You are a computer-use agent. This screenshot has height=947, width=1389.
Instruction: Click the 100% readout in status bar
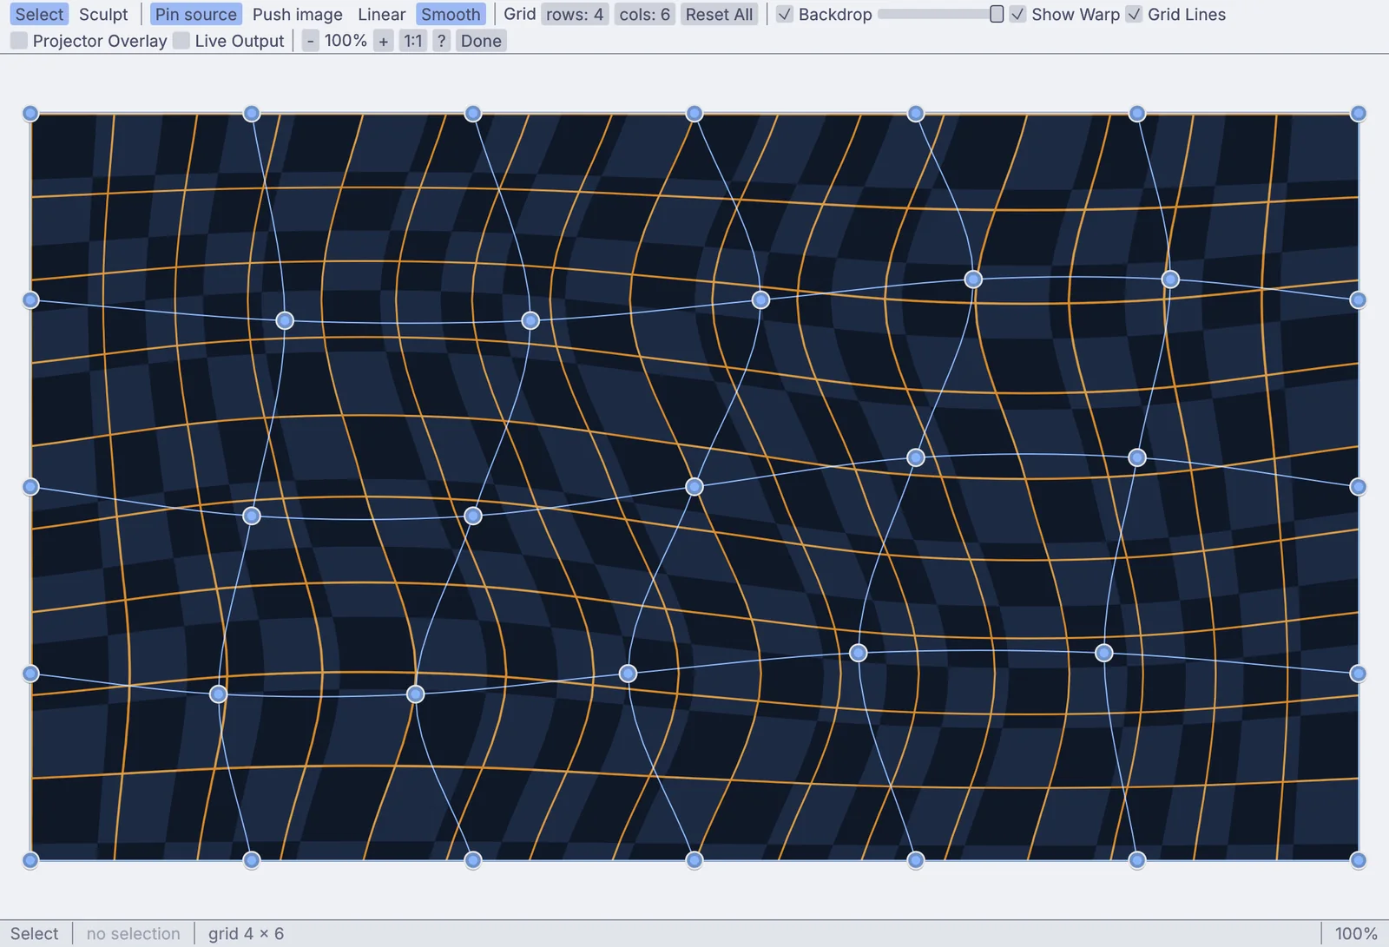[x=1356, y=934]
